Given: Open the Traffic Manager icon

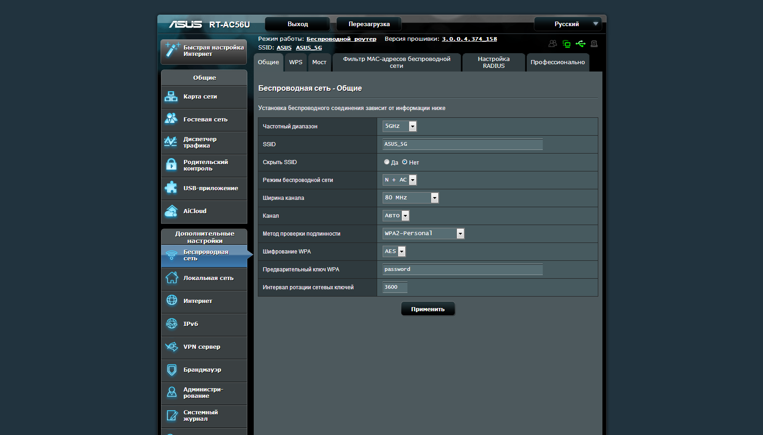Looking at the screenshot, I should click(171, 142).
